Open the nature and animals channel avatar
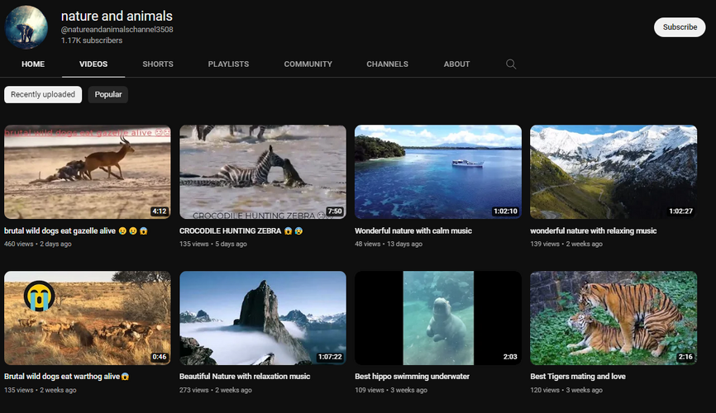This screenshot has width=716, height=413. tap(26, 27)
